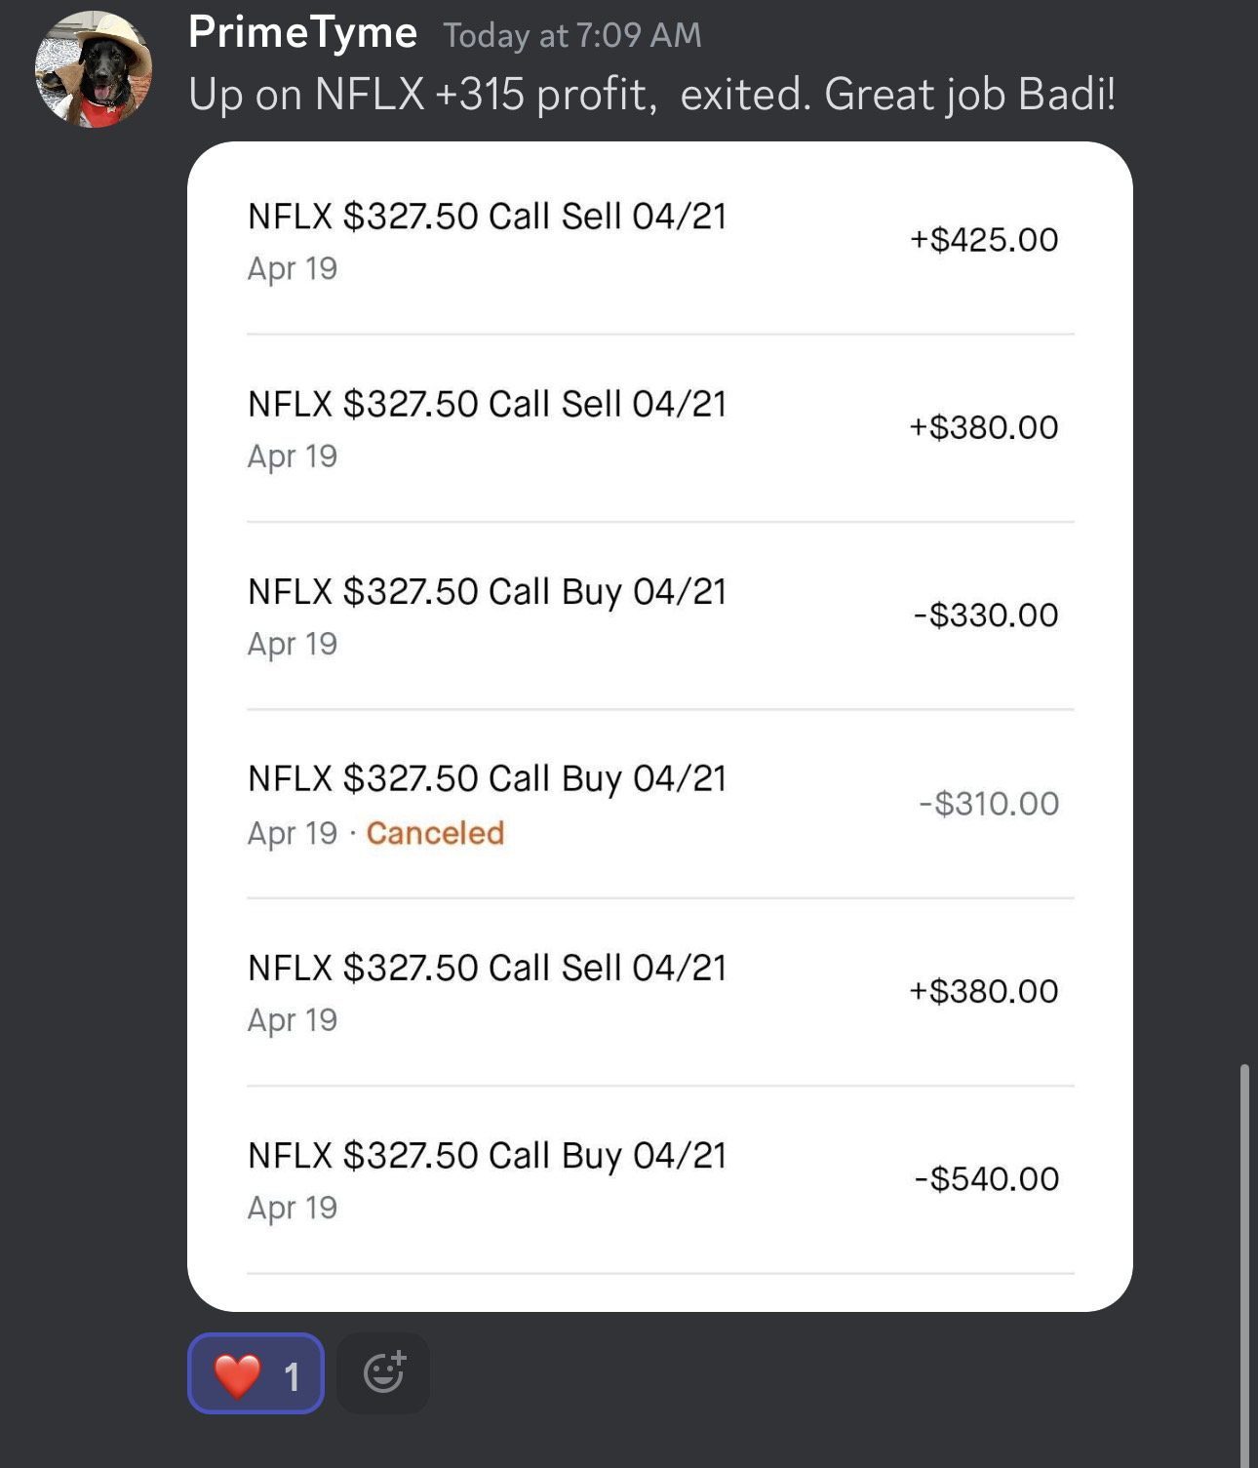Select the NFLX Call Buy title beside -$330.00
Screen dimensions: 1258x1468
487,592
